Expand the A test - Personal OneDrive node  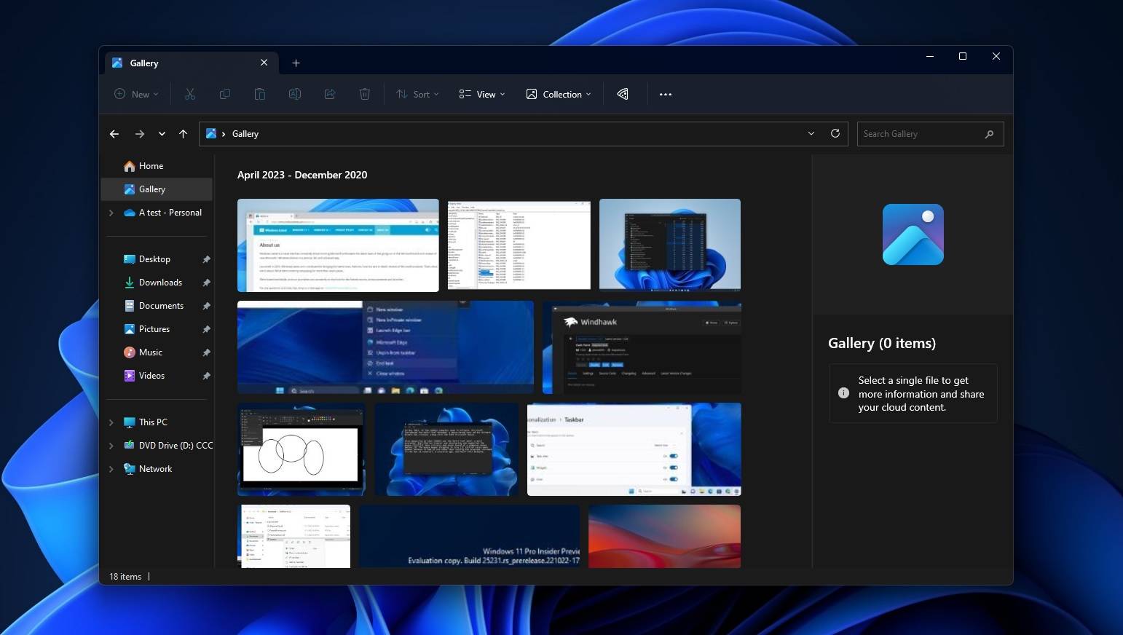[x=111, y=213]
